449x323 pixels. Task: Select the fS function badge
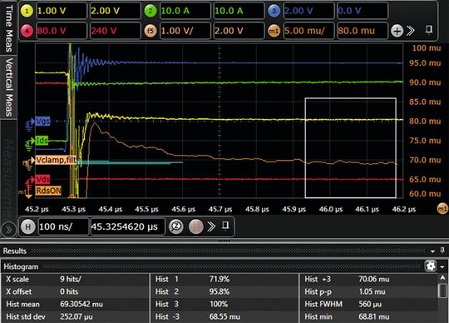(x=150, y=31)
